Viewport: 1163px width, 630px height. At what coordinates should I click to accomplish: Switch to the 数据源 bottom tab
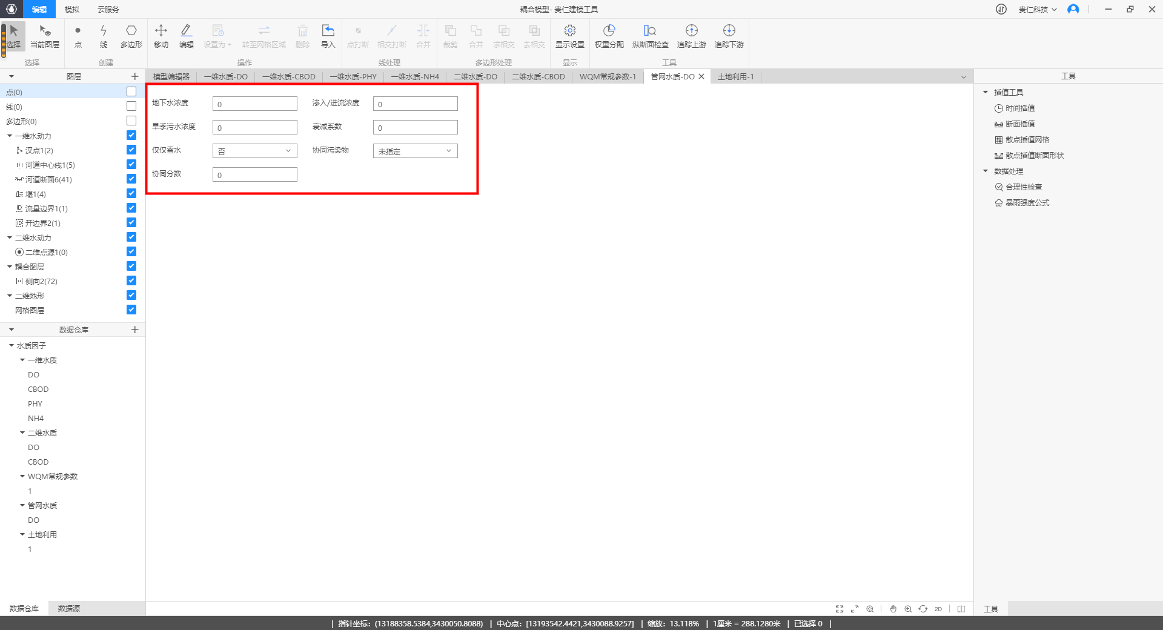point(68,608)
